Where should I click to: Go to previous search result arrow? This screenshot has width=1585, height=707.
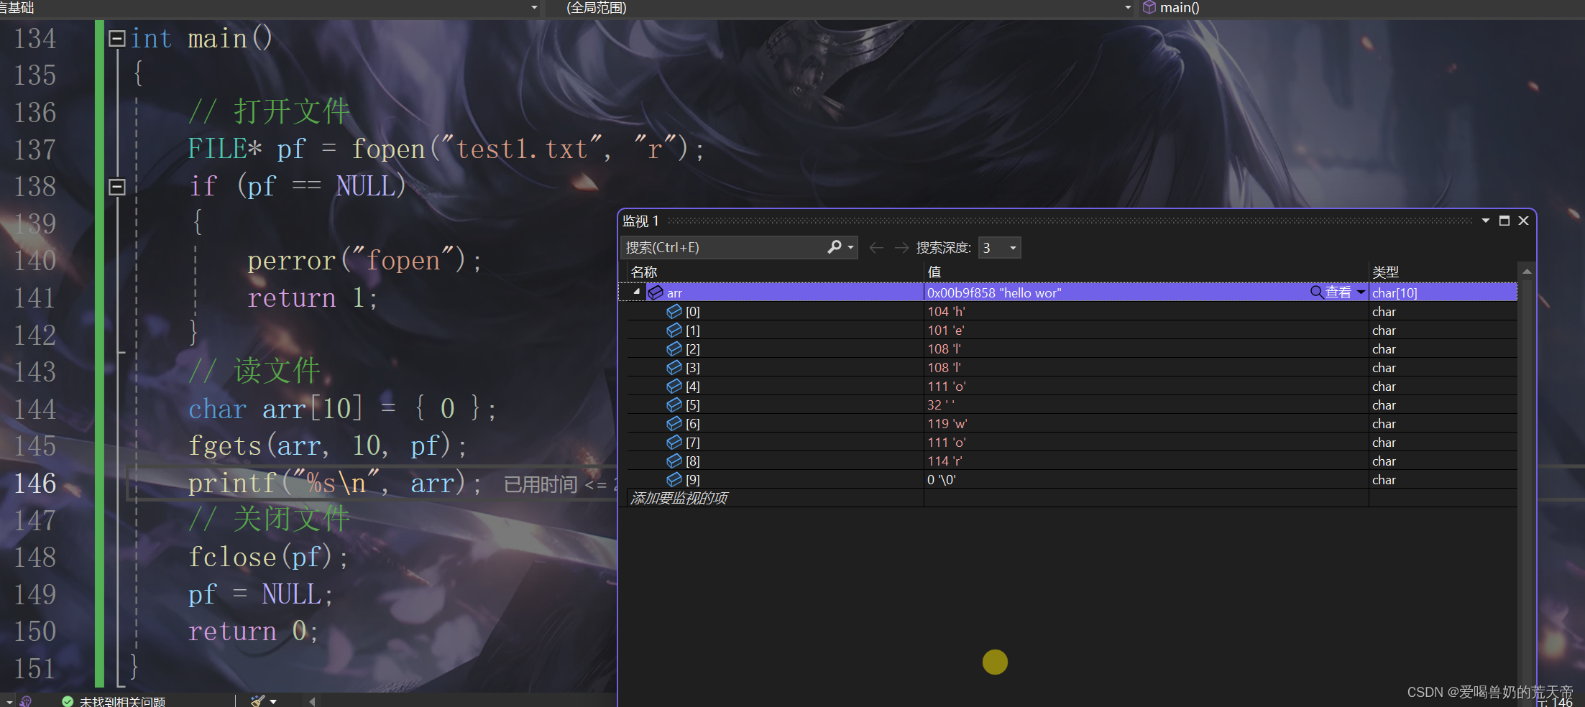876,248
